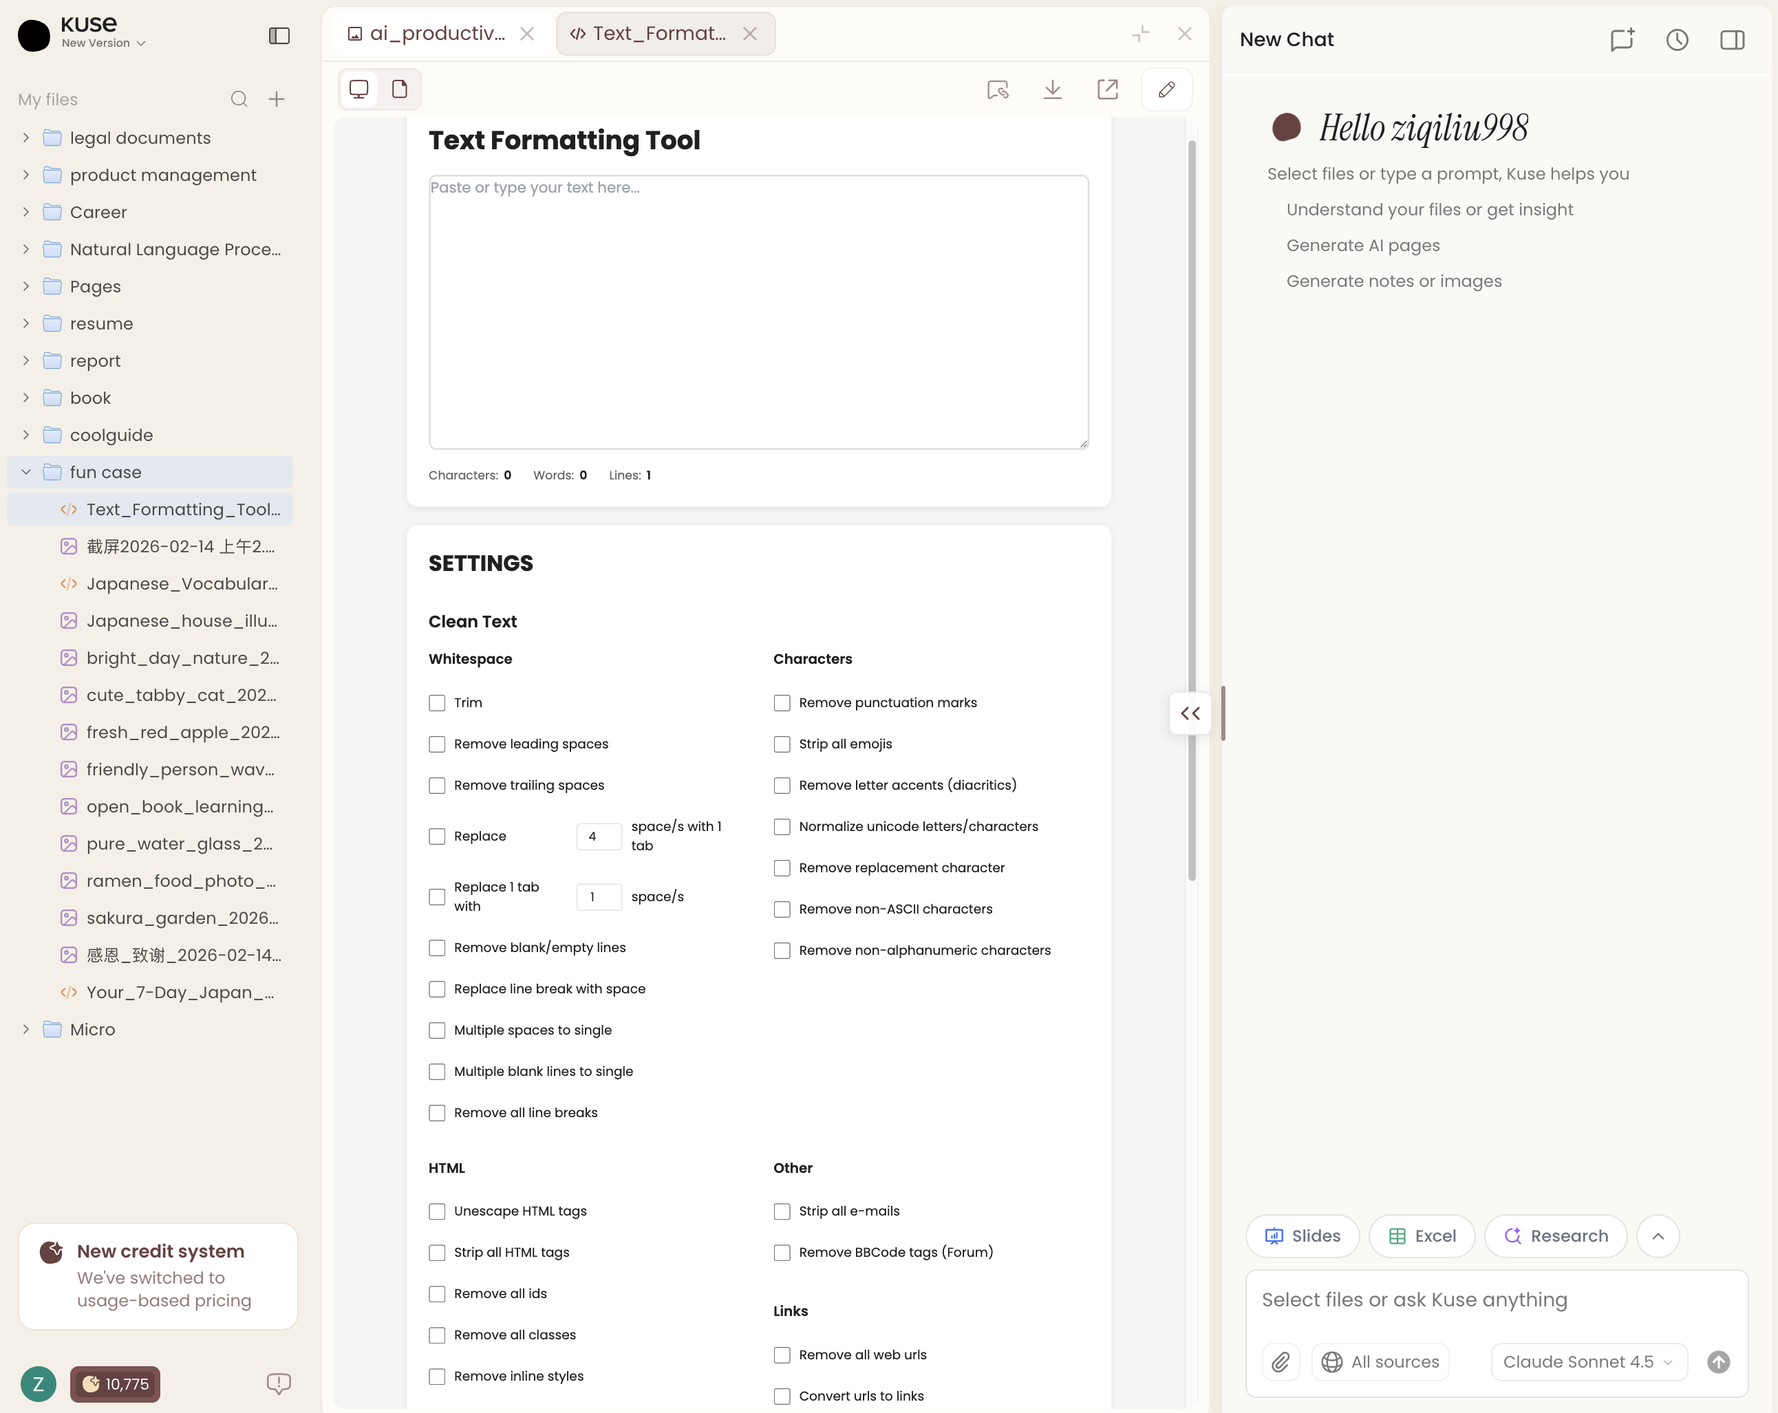
Task: Focus the Ask Kuse anything chat box
Action: pos(1496,1300)
